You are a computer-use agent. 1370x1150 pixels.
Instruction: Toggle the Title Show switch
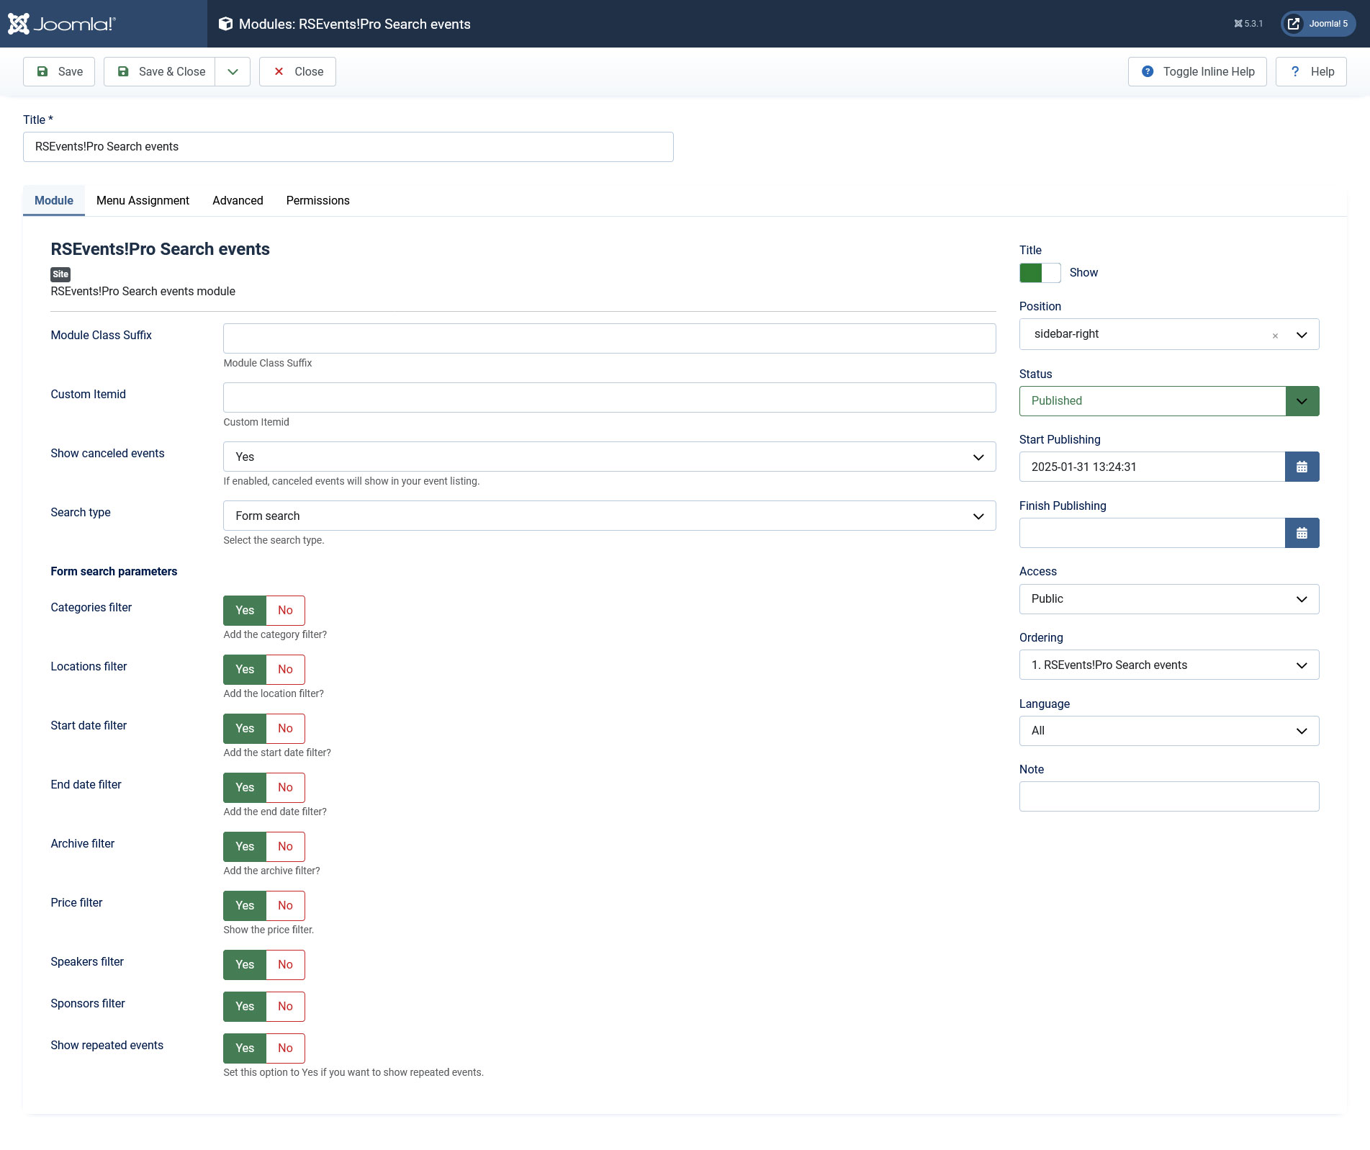[x=1040, y=273]
